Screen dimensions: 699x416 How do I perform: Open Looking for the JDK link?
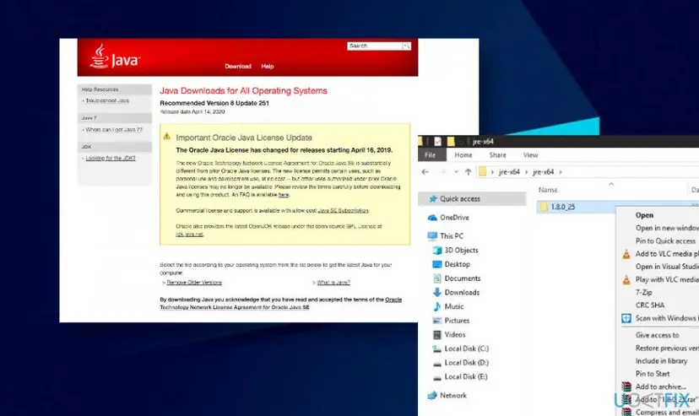111,158
